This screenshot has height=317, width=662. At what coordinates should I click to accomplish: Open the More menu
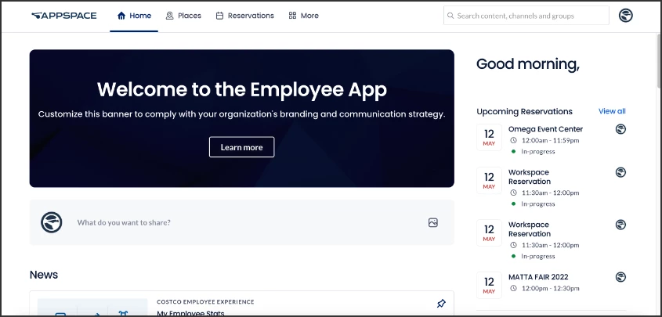(303, 16)
